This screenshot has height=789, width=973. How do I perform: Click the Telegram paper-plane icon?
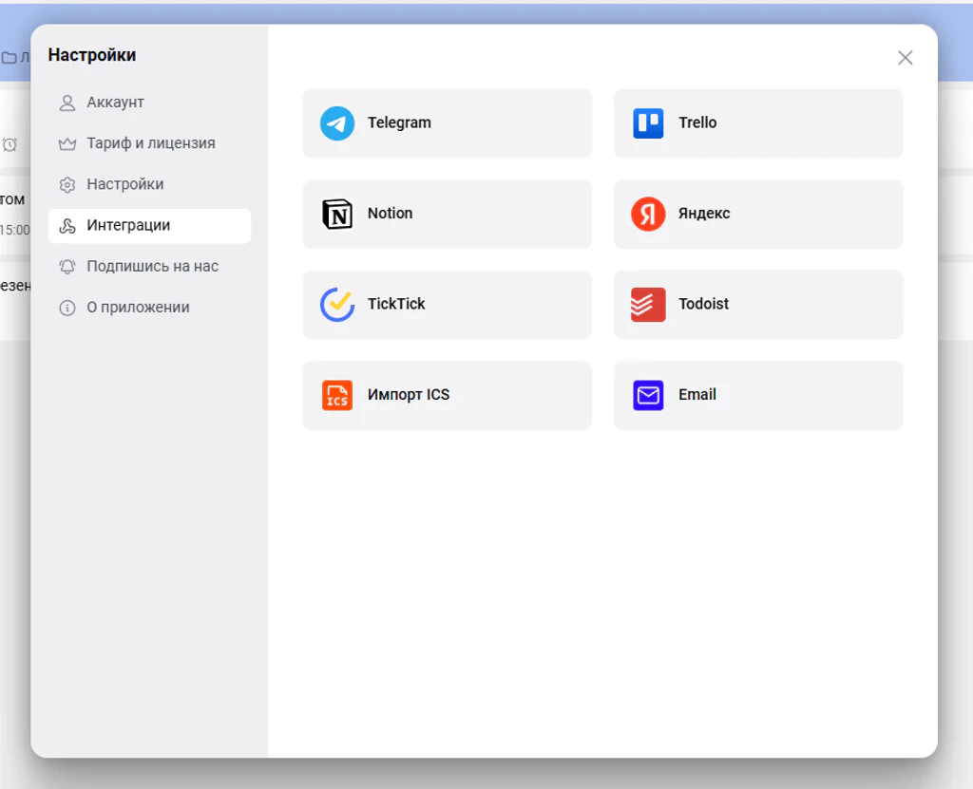337,123
